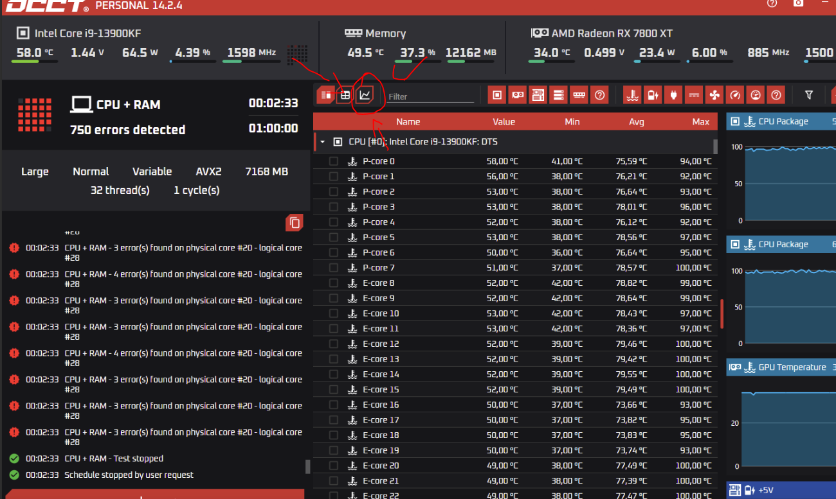Sort the sensor table by Value

(504, 121)
